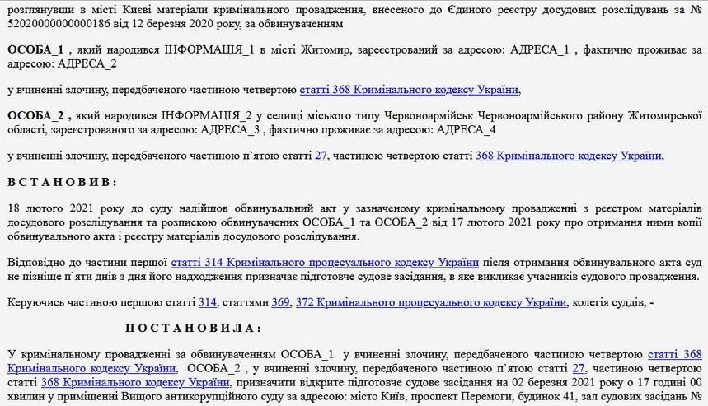The image size is (708, 406).
Task: Open the 'статті 314' procedural code link
Action: [325, 262]
